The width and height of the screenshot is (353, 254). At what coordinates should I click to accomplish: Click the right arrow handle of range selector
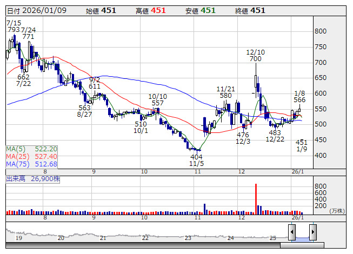pos(312,232)
